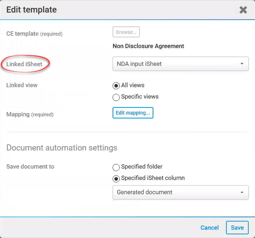Click the Document automation settings heading
255x238 pixels.
(x=62, y=148)
